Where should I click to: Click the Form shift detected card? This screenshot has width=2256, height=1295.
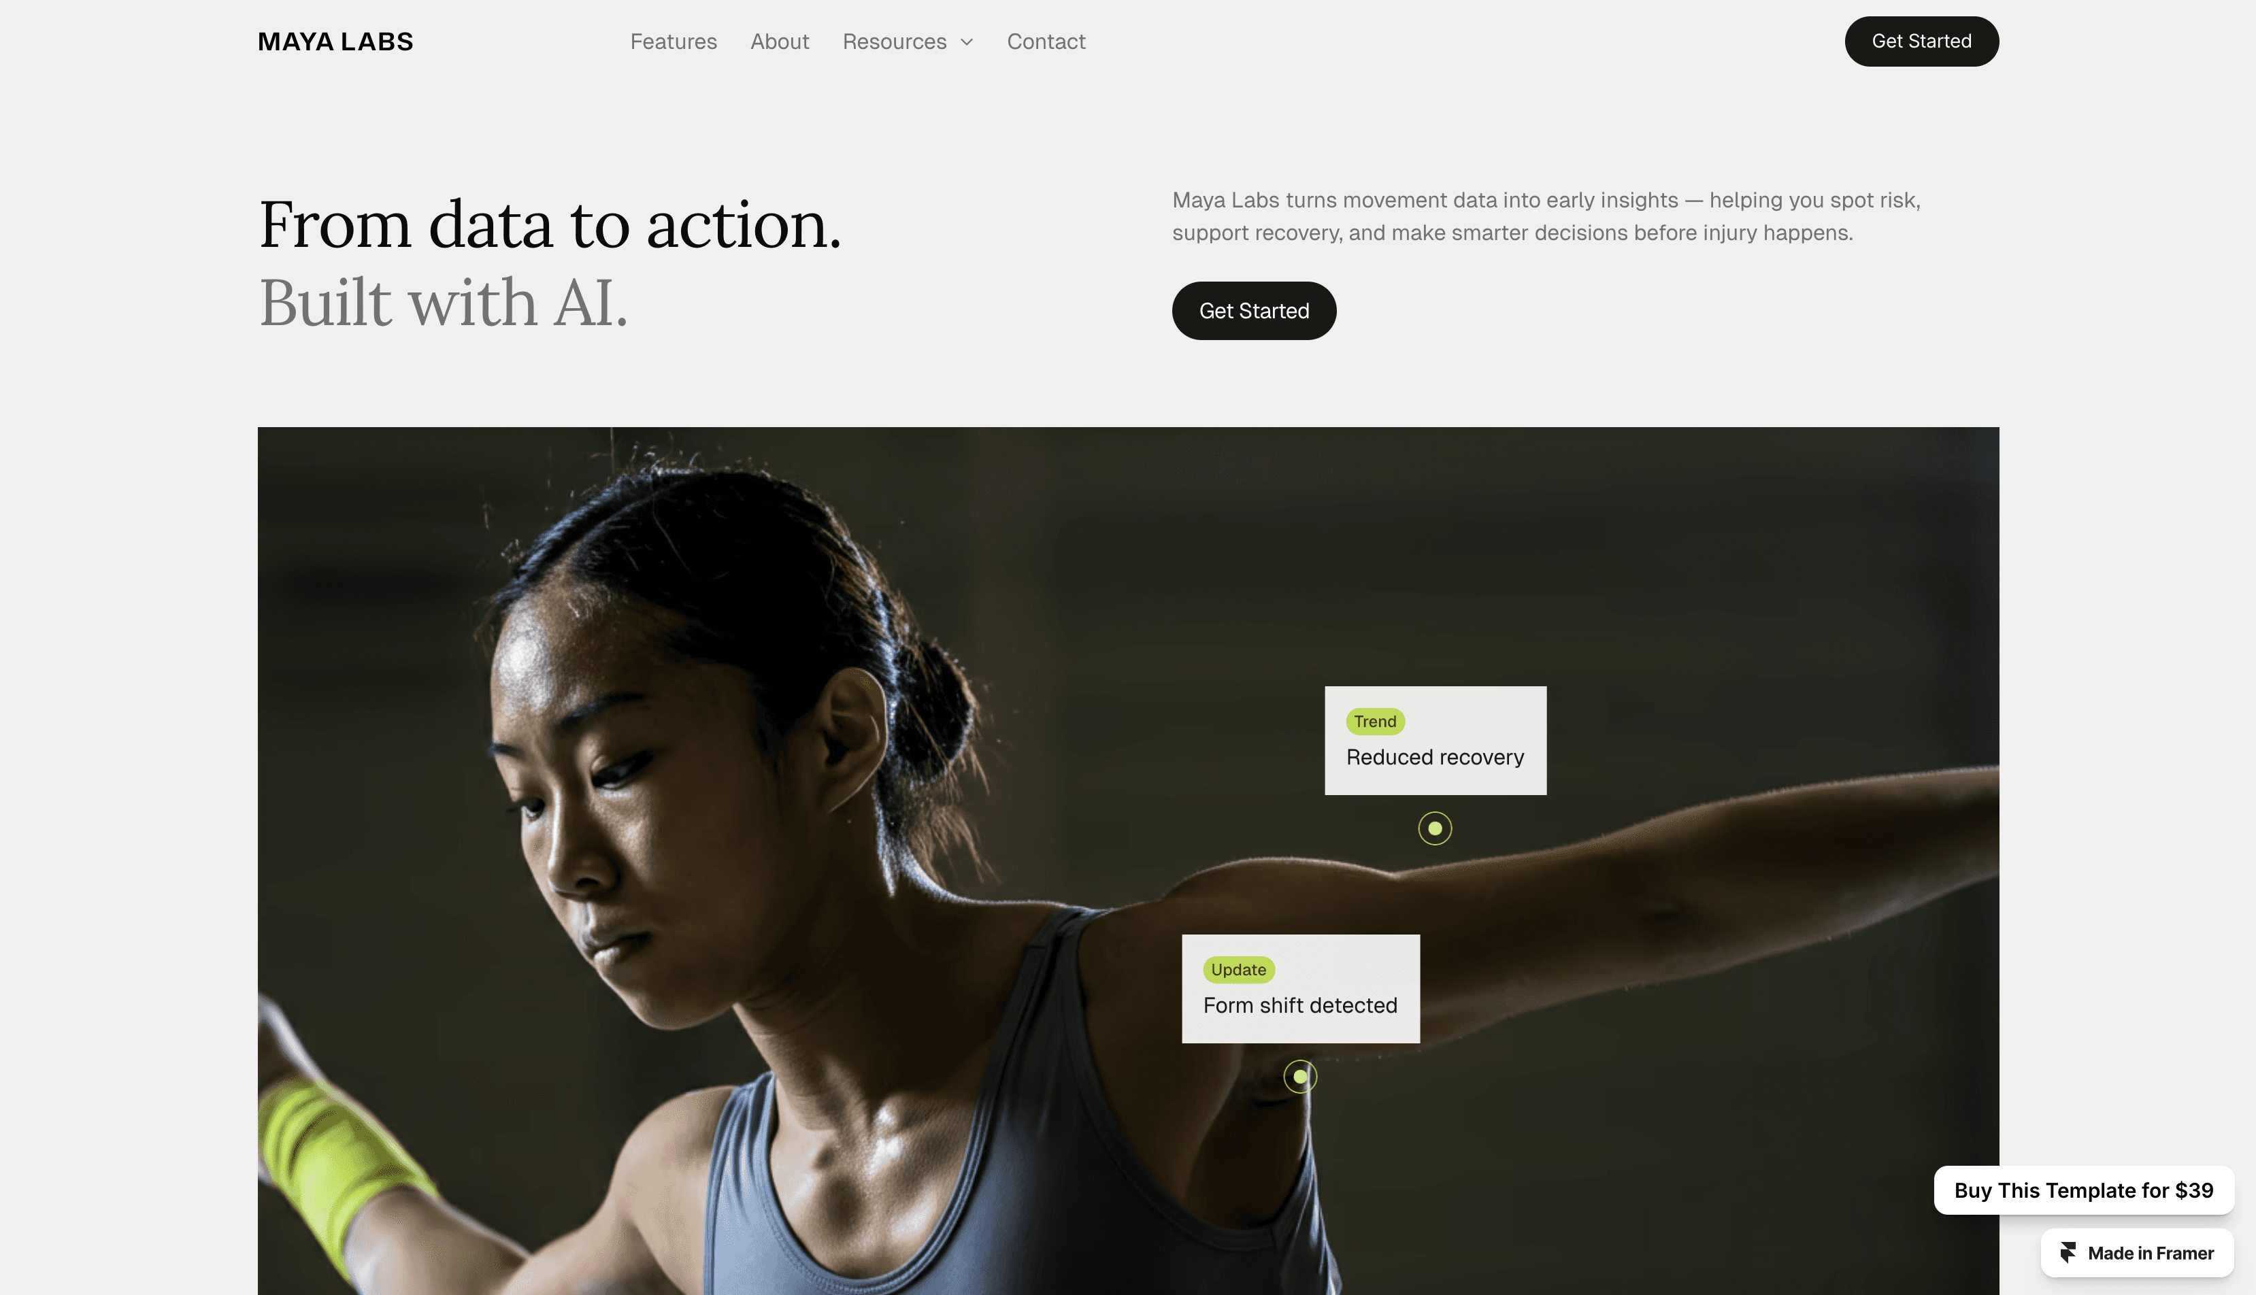(x=1301, y=988)
